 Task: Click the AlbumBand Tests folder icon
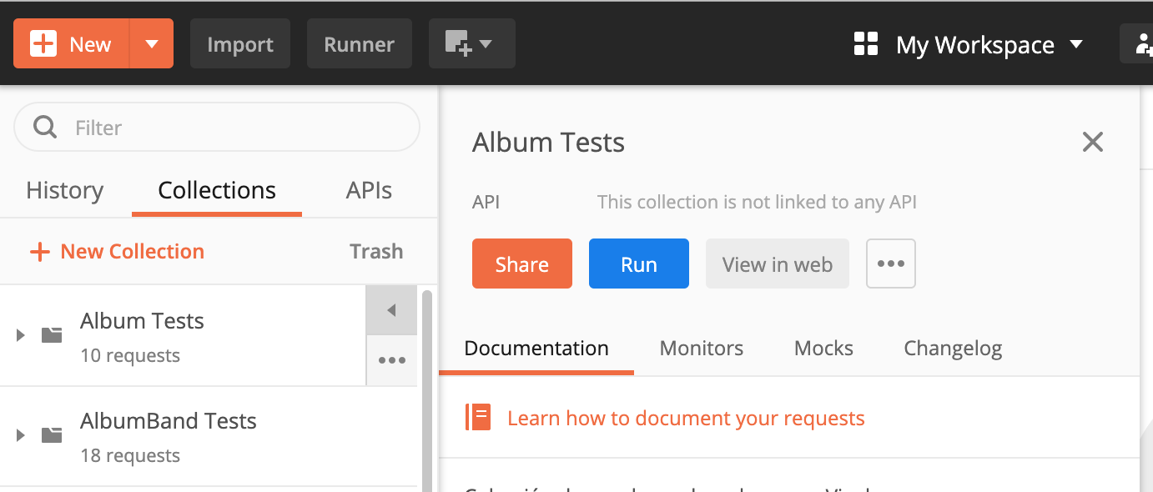pos(52,435)
